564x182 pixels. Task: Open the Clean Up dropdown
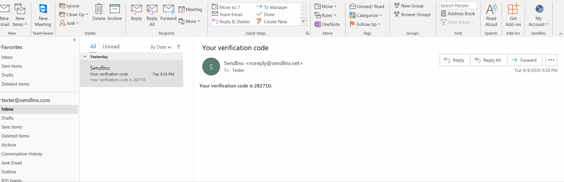[x=74, y=14]
